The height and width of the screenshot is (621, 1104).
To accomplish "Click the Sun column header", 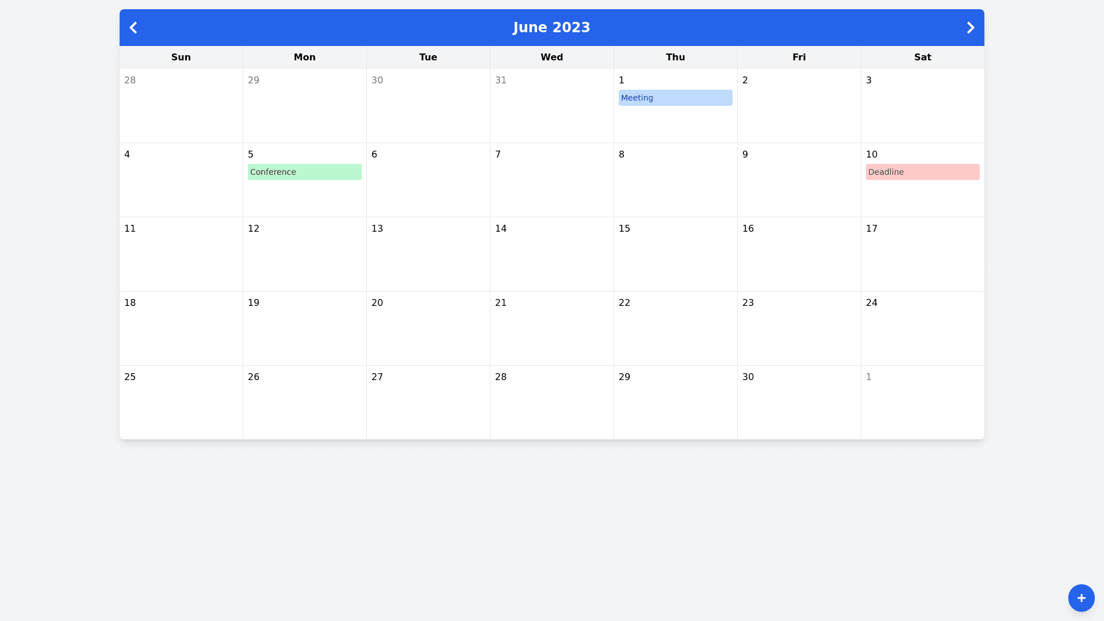I will [181, 57].
